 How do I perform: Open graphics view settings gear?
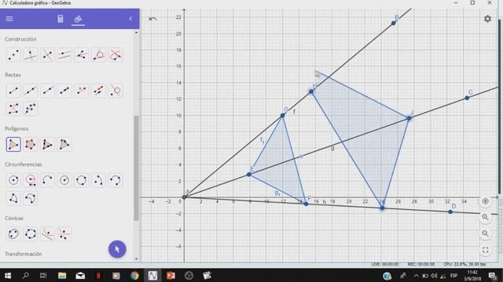click(487, 19)
